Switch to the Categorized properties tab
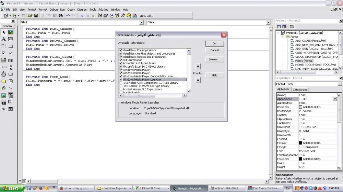Image resolution: width=343 pixels, height=192 pixels. pyautogui.click(x=300, y=90)
